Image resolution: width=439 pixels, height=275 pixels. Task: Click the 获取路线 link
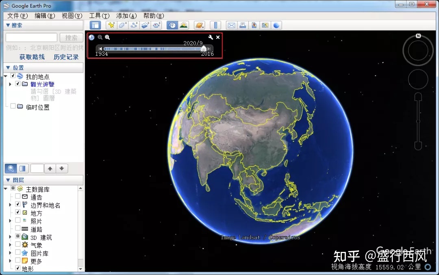click(32, 57)
